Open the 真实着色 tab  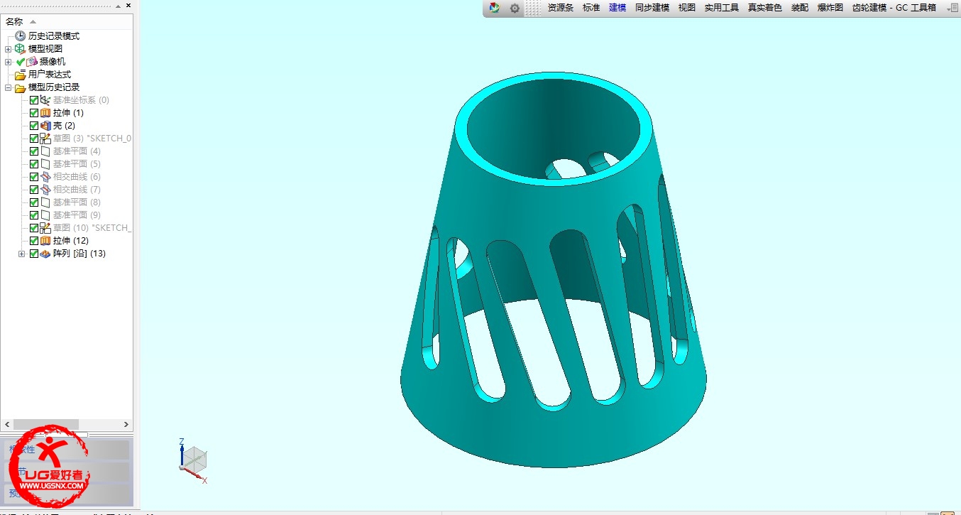tap(765, 8)
